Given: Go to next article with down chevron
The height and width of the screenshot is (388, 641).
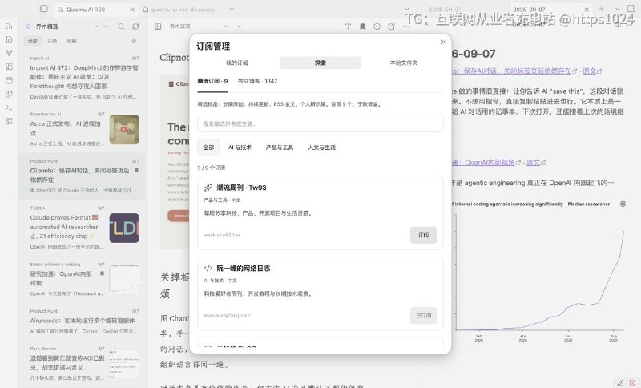Looking at the screenshot, I should [240, 26].
